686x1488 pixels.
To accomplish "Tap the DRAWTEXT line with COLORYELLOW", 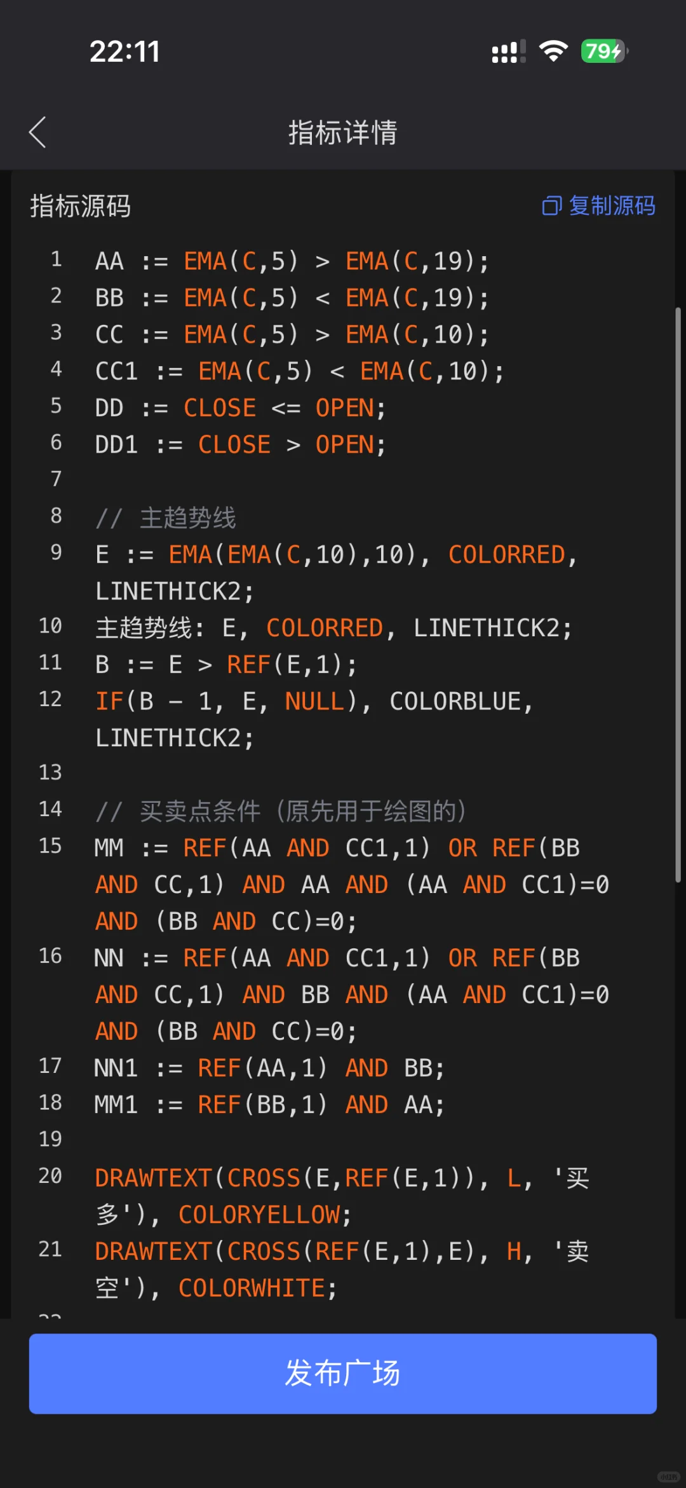I will [x=342, y=1196].
